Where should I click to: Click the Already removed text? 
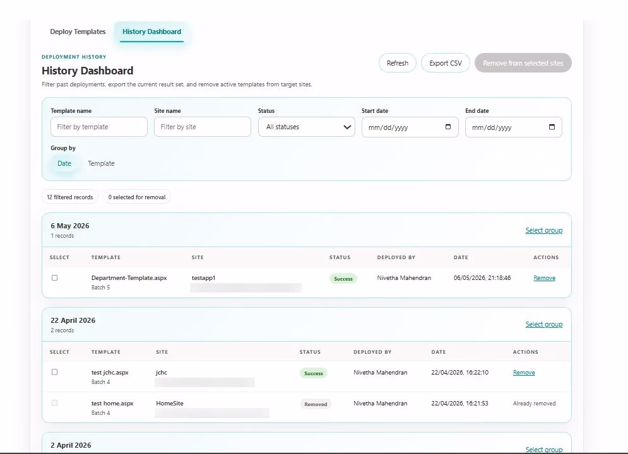[x=535, y=404]
